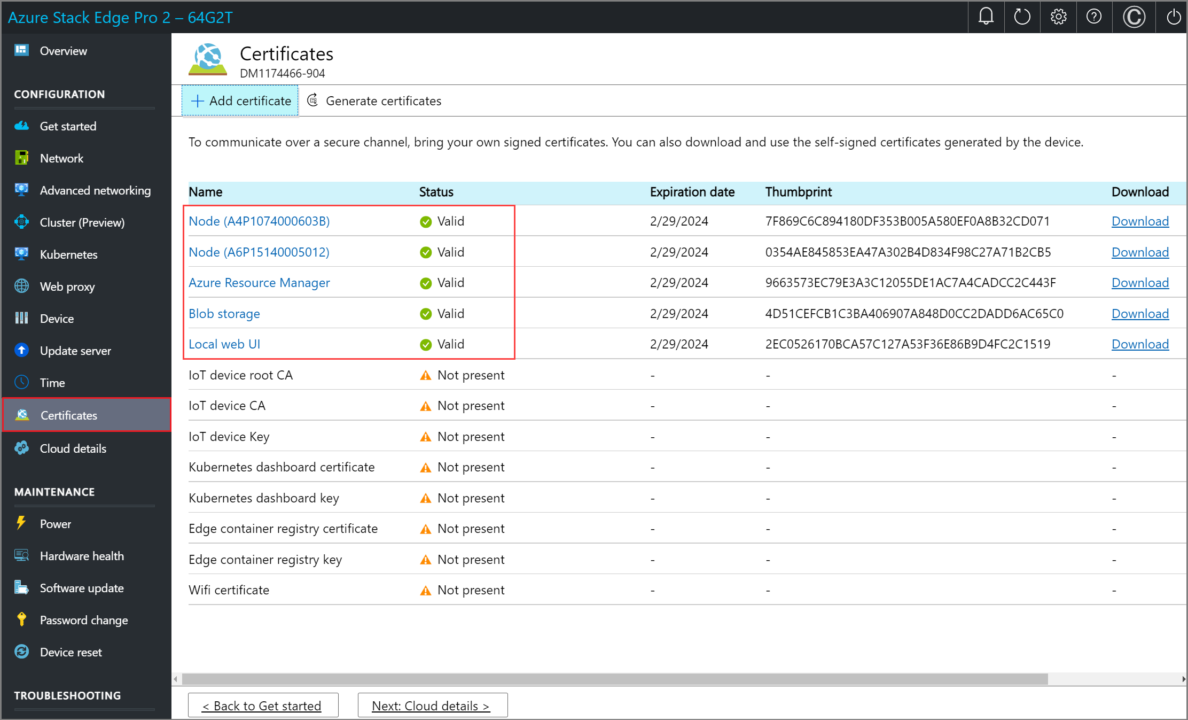This screenshot has width=1188, height=720.
Task: Select Overview menu item in sidebar
Action: [63, 50]
